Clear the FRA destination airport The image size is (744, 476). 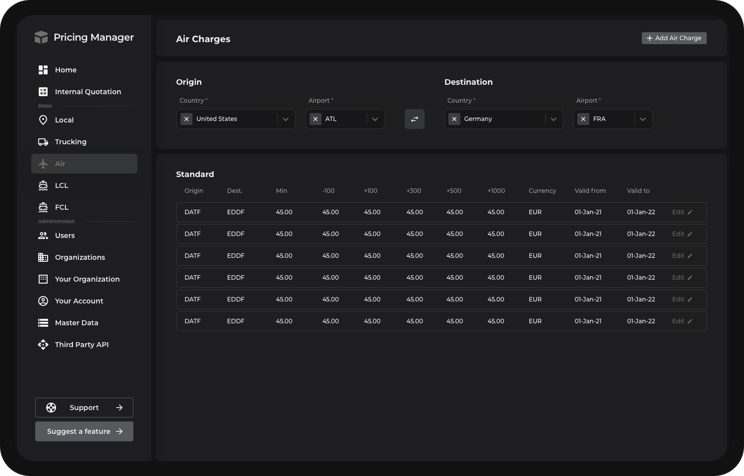click(583, 119)
